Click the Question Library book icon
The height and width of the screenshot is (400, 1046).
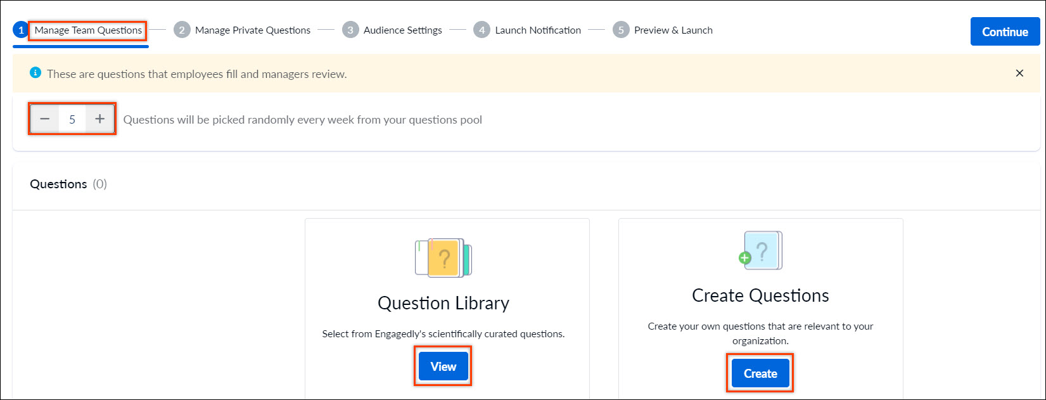coord(443,258)
